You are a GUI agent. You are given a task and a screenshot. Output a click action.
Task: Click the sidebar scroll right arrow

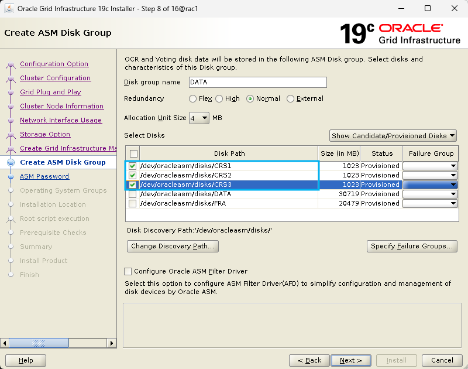111,343
